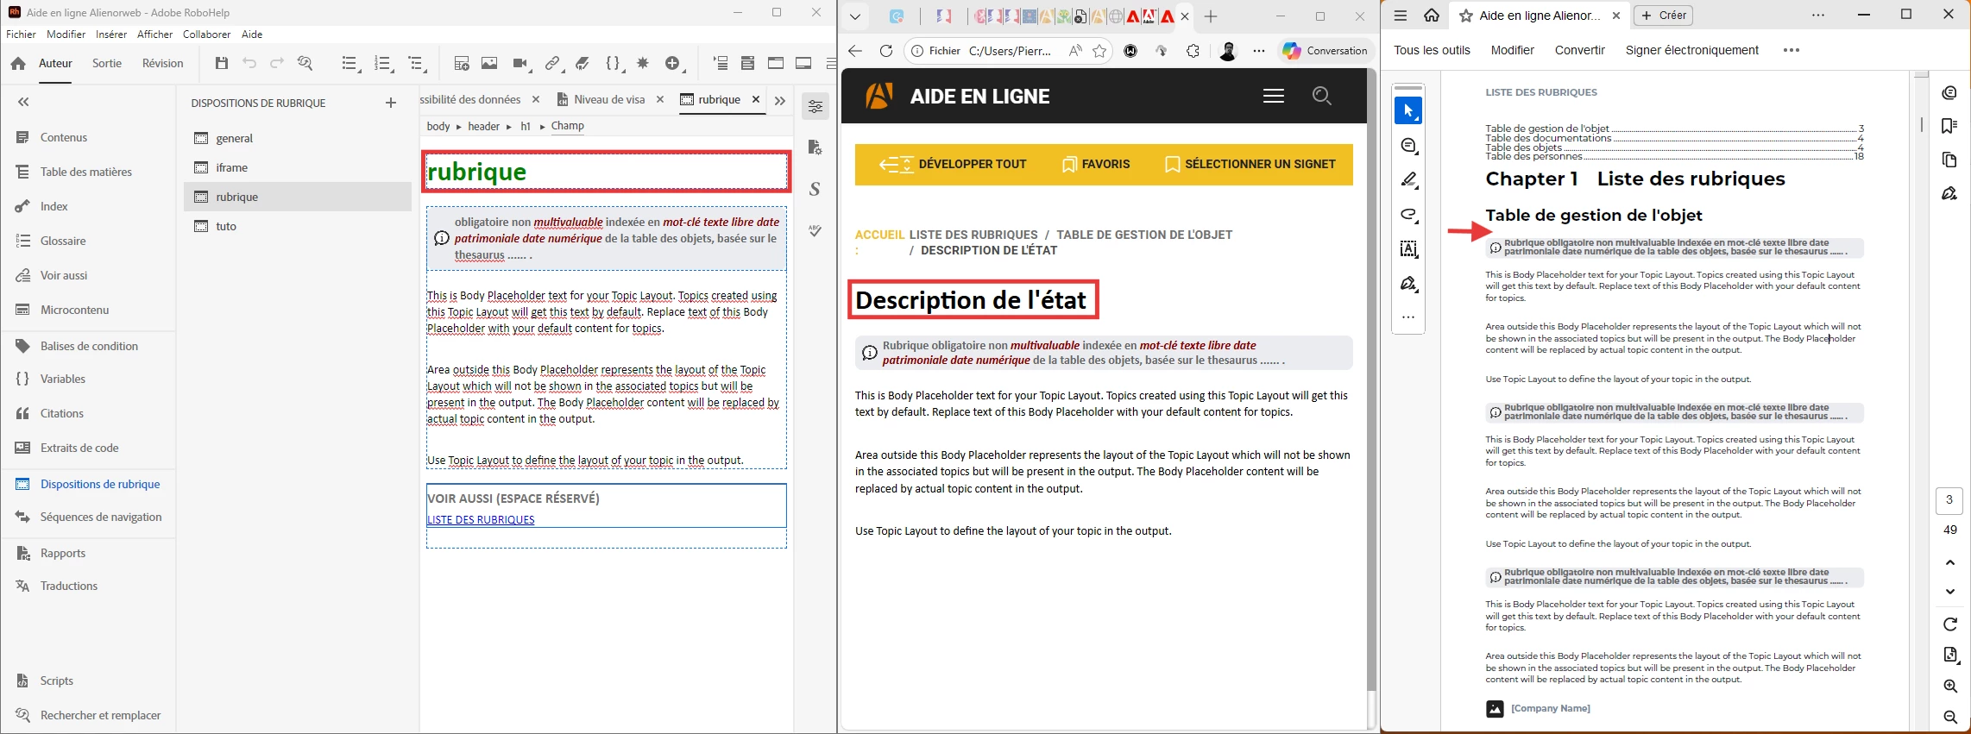Open Séquences de navigation panel

[x=101, y=517]
